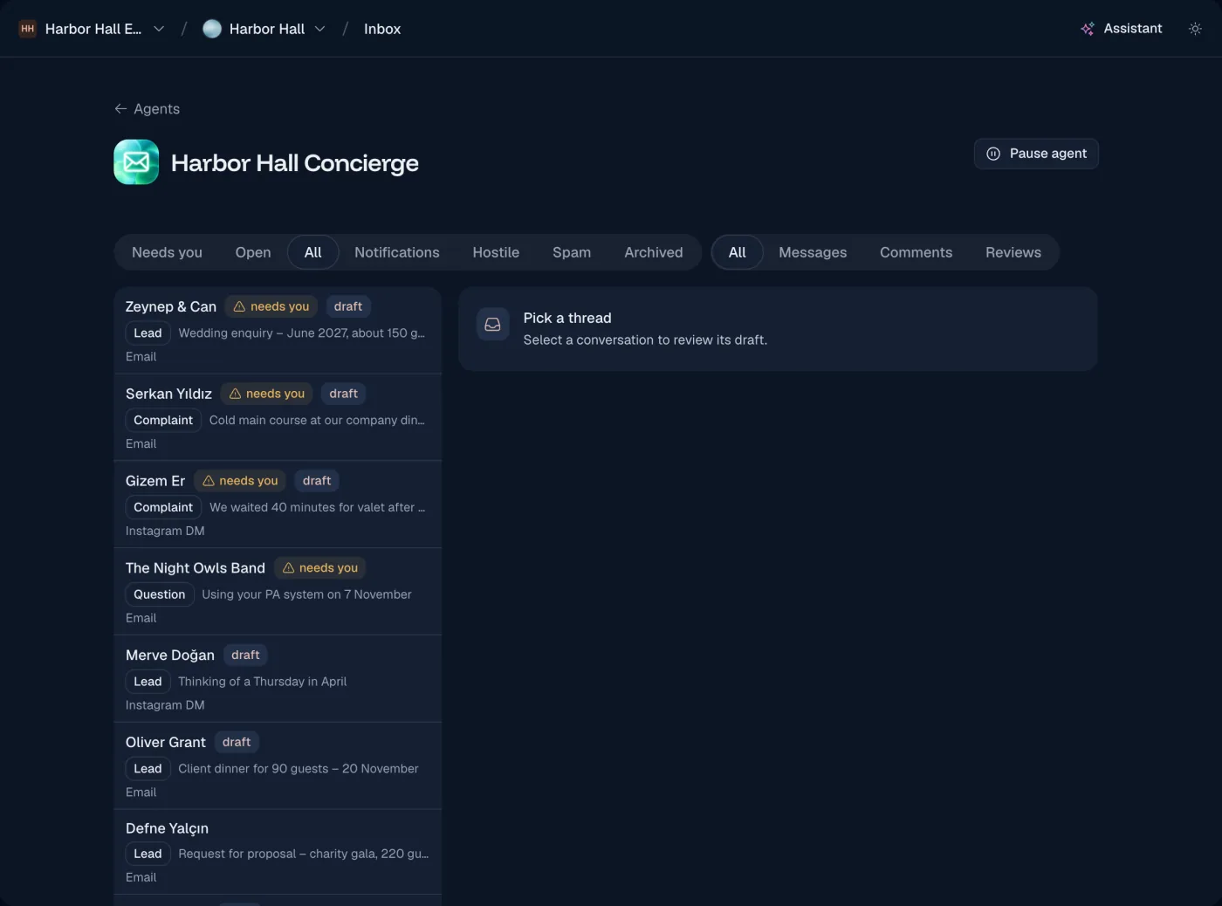Filter by Reviews tab
This screenshot has width=1222, height=906.
click(1013, 252)
